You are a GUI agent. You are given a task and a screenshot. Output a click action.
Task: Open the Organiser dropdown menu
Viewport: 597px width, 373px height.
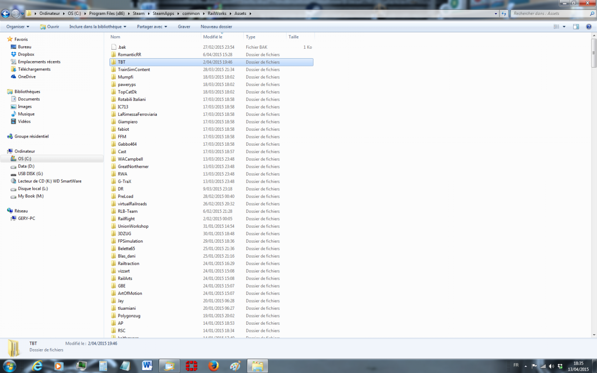[18, 26]
